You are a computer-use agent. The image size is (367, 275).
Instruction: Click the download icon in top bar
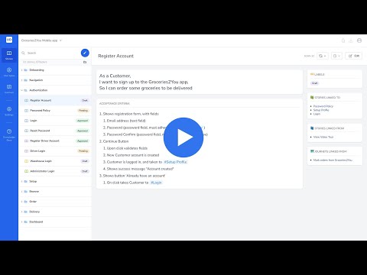tap(351, 40)
